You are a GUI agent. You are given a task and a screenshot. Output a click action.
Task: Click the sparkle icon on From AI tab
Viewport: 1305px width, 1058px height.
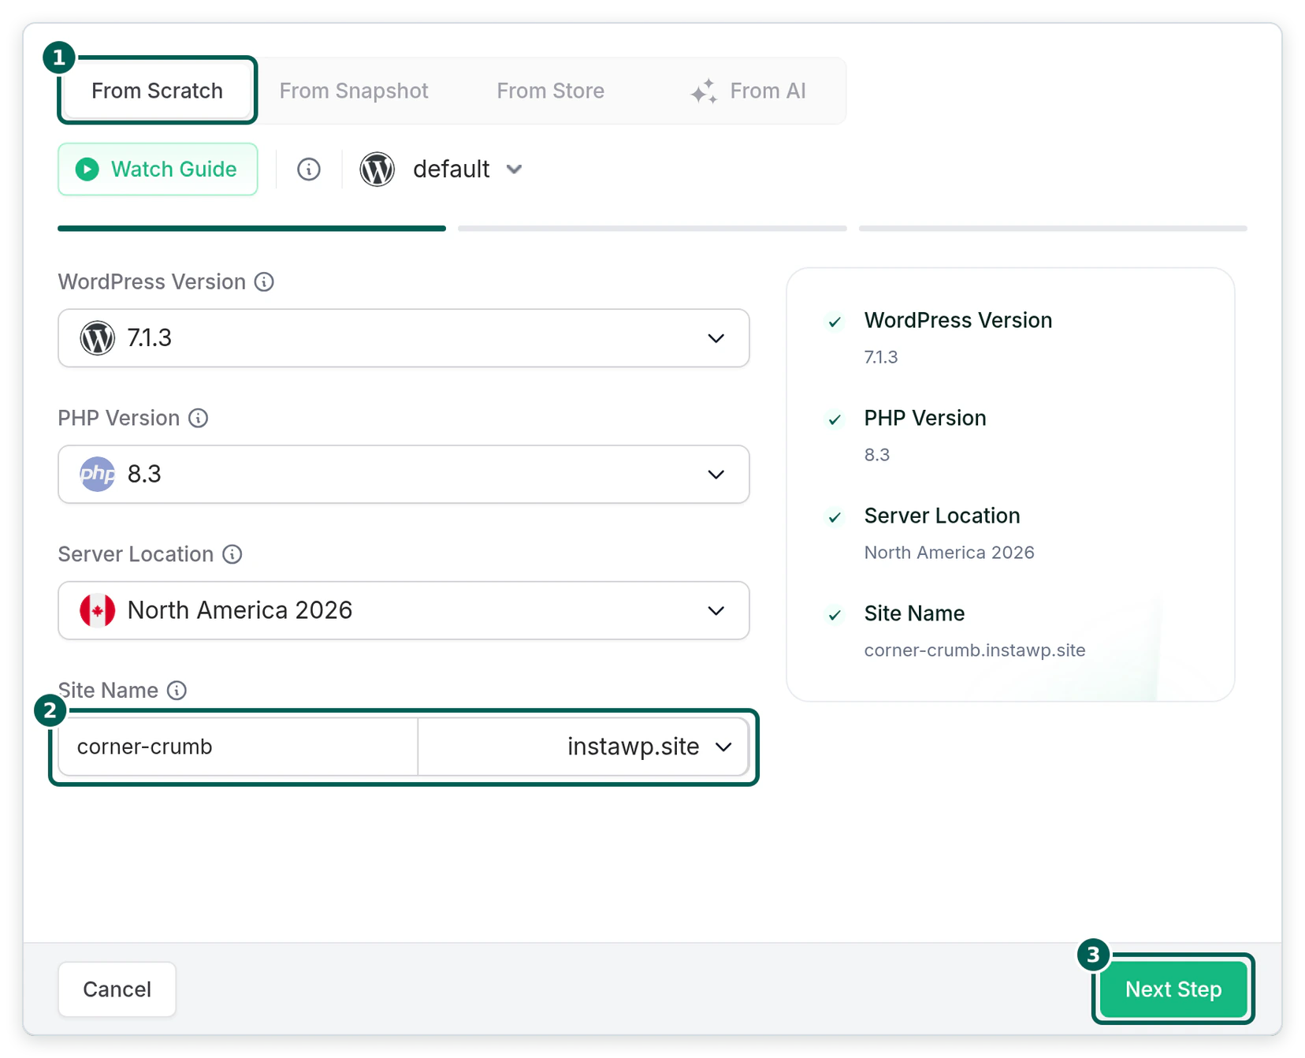click(703, 91)
